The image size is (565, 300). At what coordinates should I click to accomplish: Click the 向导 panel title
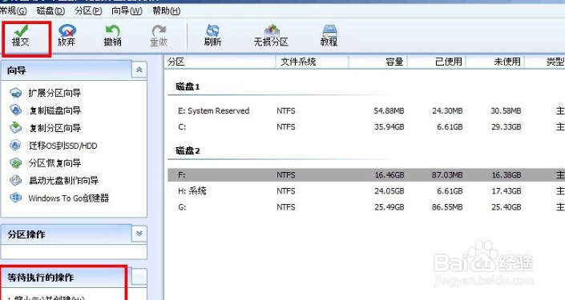click(17, 70)
